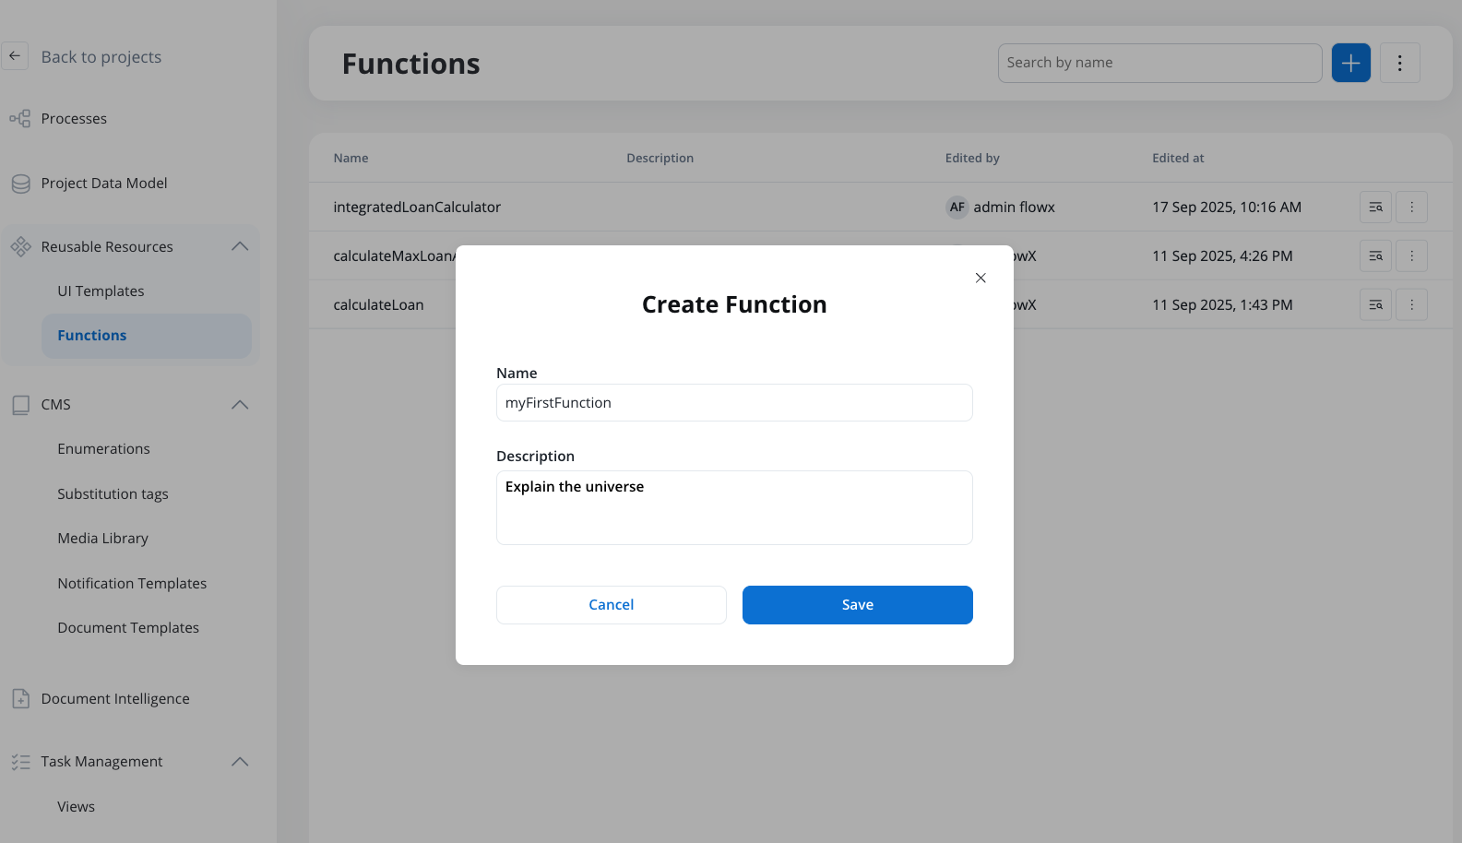
Task: Collapse the Reusable Resources section
Action: (240, 246)
